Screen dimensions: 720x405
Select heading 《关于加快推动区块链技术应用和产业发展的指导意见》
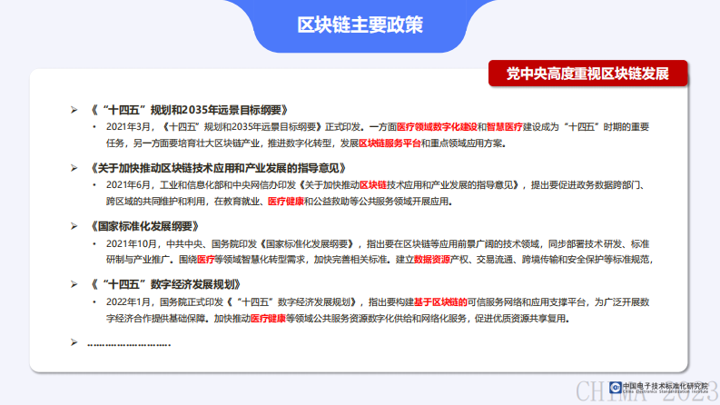(x=217, y=168)
